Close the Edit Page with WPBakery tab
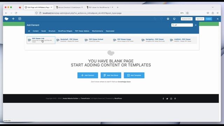Image resolution: width=224 pixels, height=126 pixels. (x=51, y=7)
